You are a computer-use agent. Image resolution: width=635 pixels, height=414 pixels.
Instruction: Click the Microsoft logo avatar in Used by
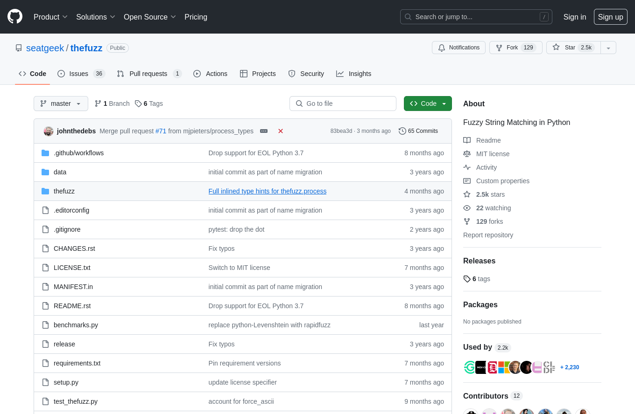tap(504, 367)
